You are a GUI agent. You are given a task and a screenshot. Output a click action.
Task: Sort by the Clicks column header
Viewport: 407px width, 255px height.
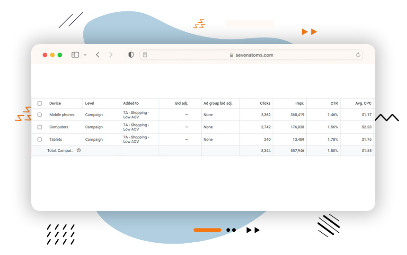tap(265, 103)
